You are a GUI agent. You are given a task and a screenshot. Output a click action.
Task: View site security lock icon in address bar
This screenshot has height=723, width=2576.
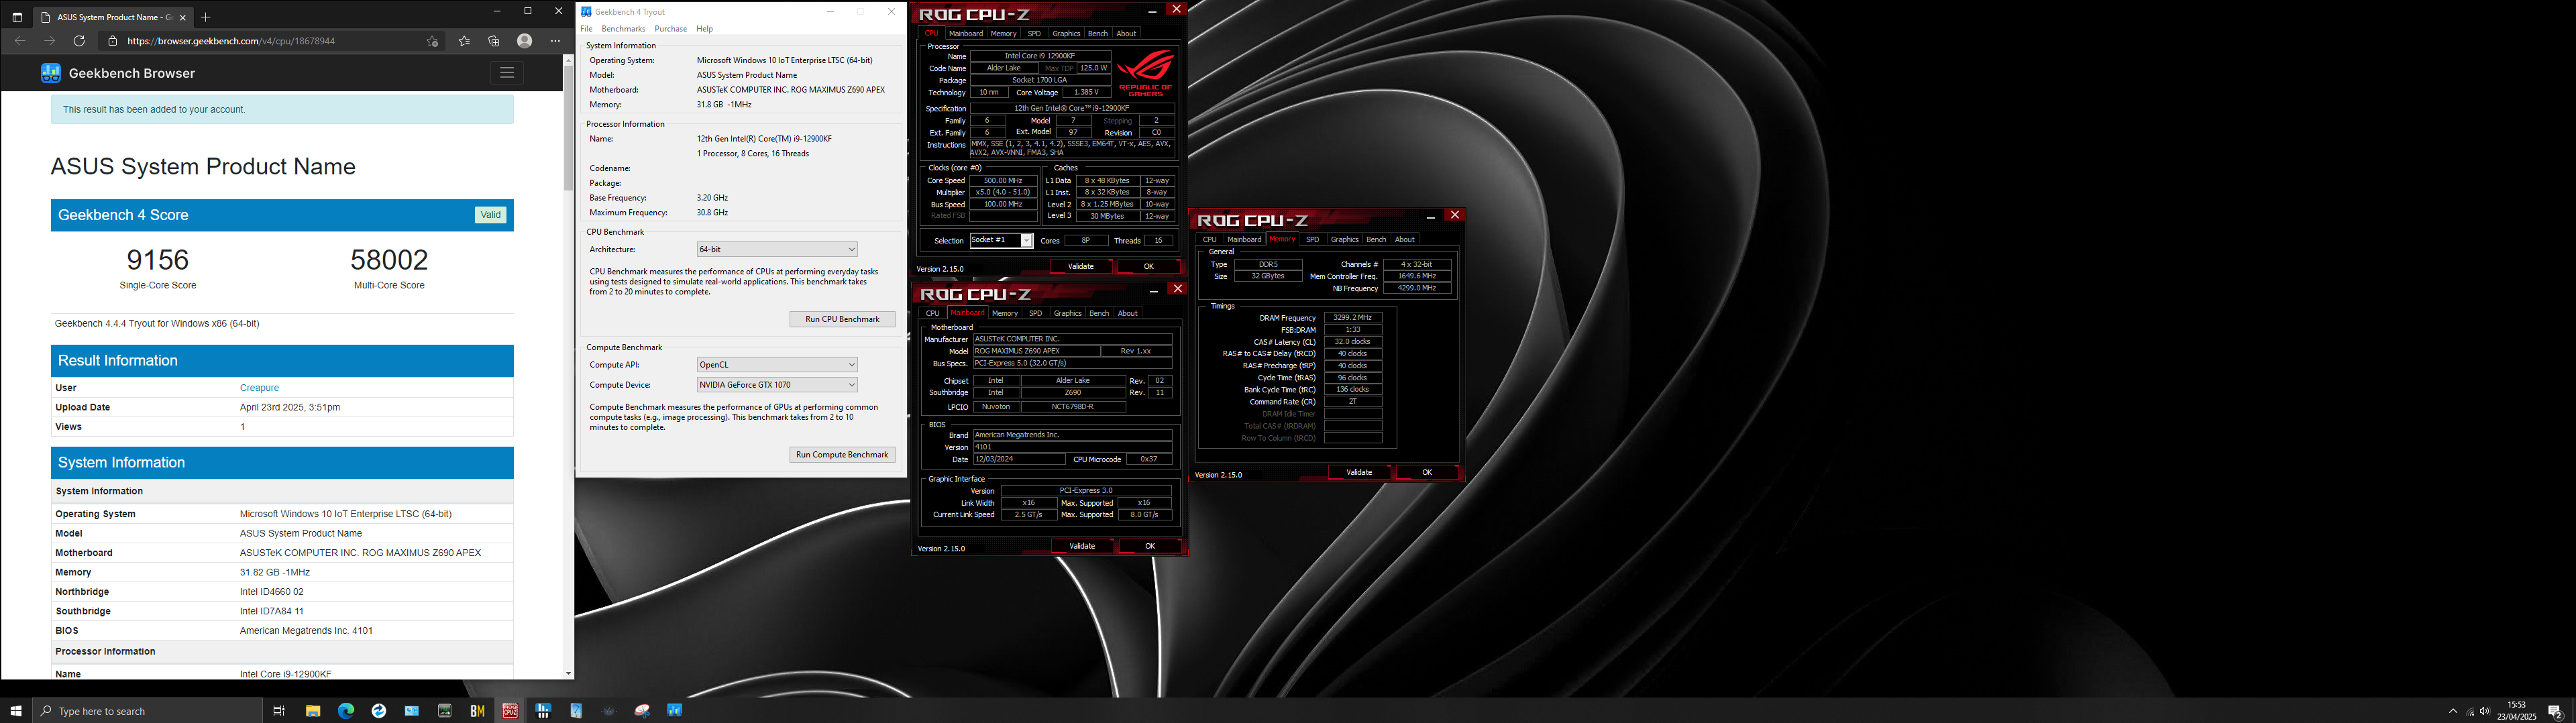click(x=112, y=41)
